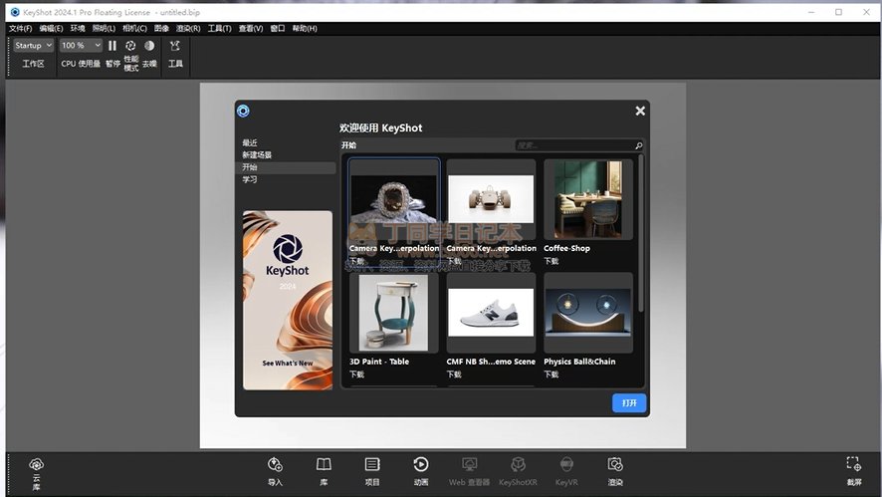Expand the 100 % CPU usage dropdown
This screenshot has height=497, width=882.
point(81,46)
